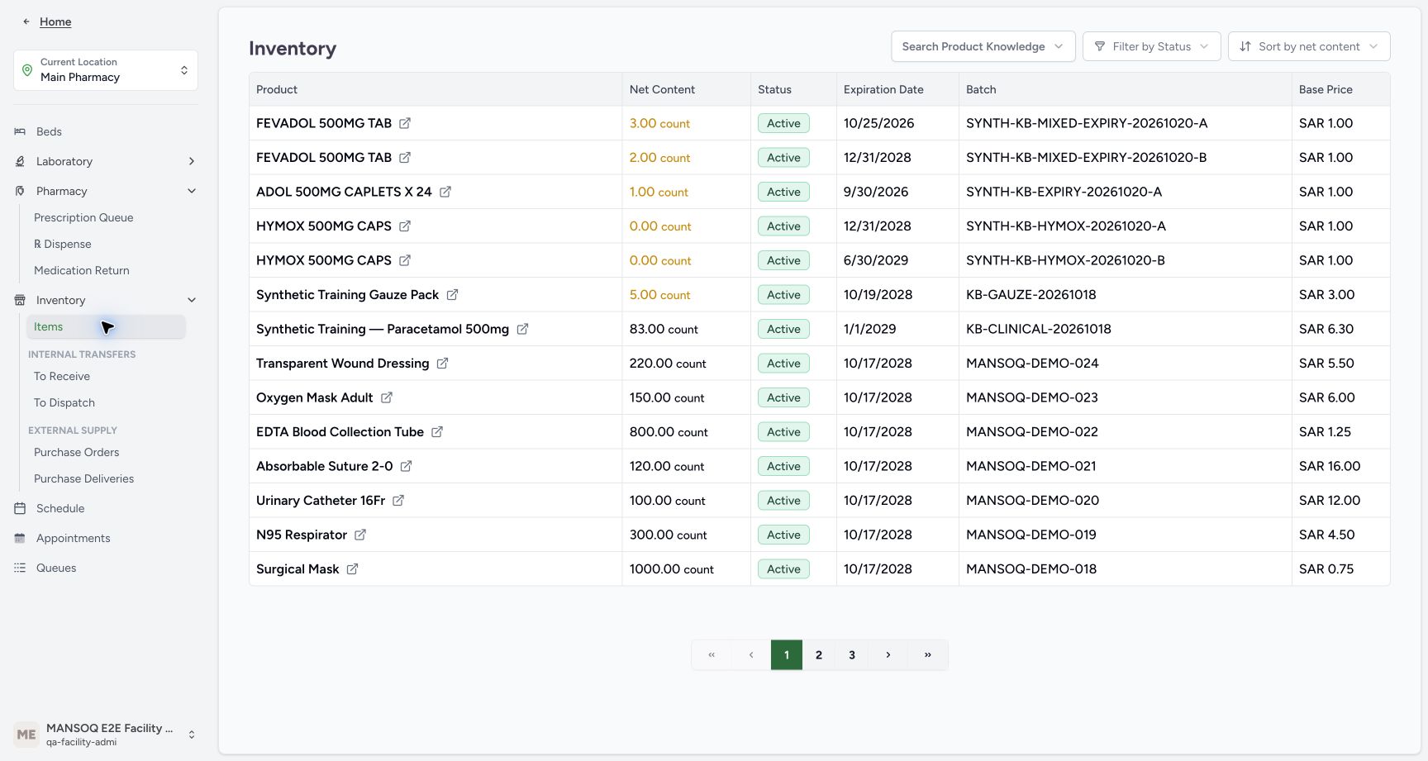Open external link icon for EDTA Blood Collection Tube
Screen dimensions: 1428x761
(437, 432)
